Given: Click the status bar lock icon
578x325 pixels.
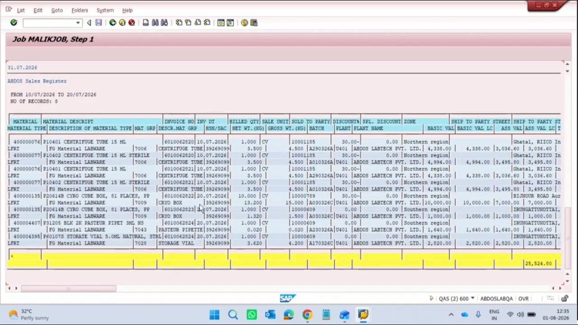Looking at the screenshot, I should (x=564, y=298).
